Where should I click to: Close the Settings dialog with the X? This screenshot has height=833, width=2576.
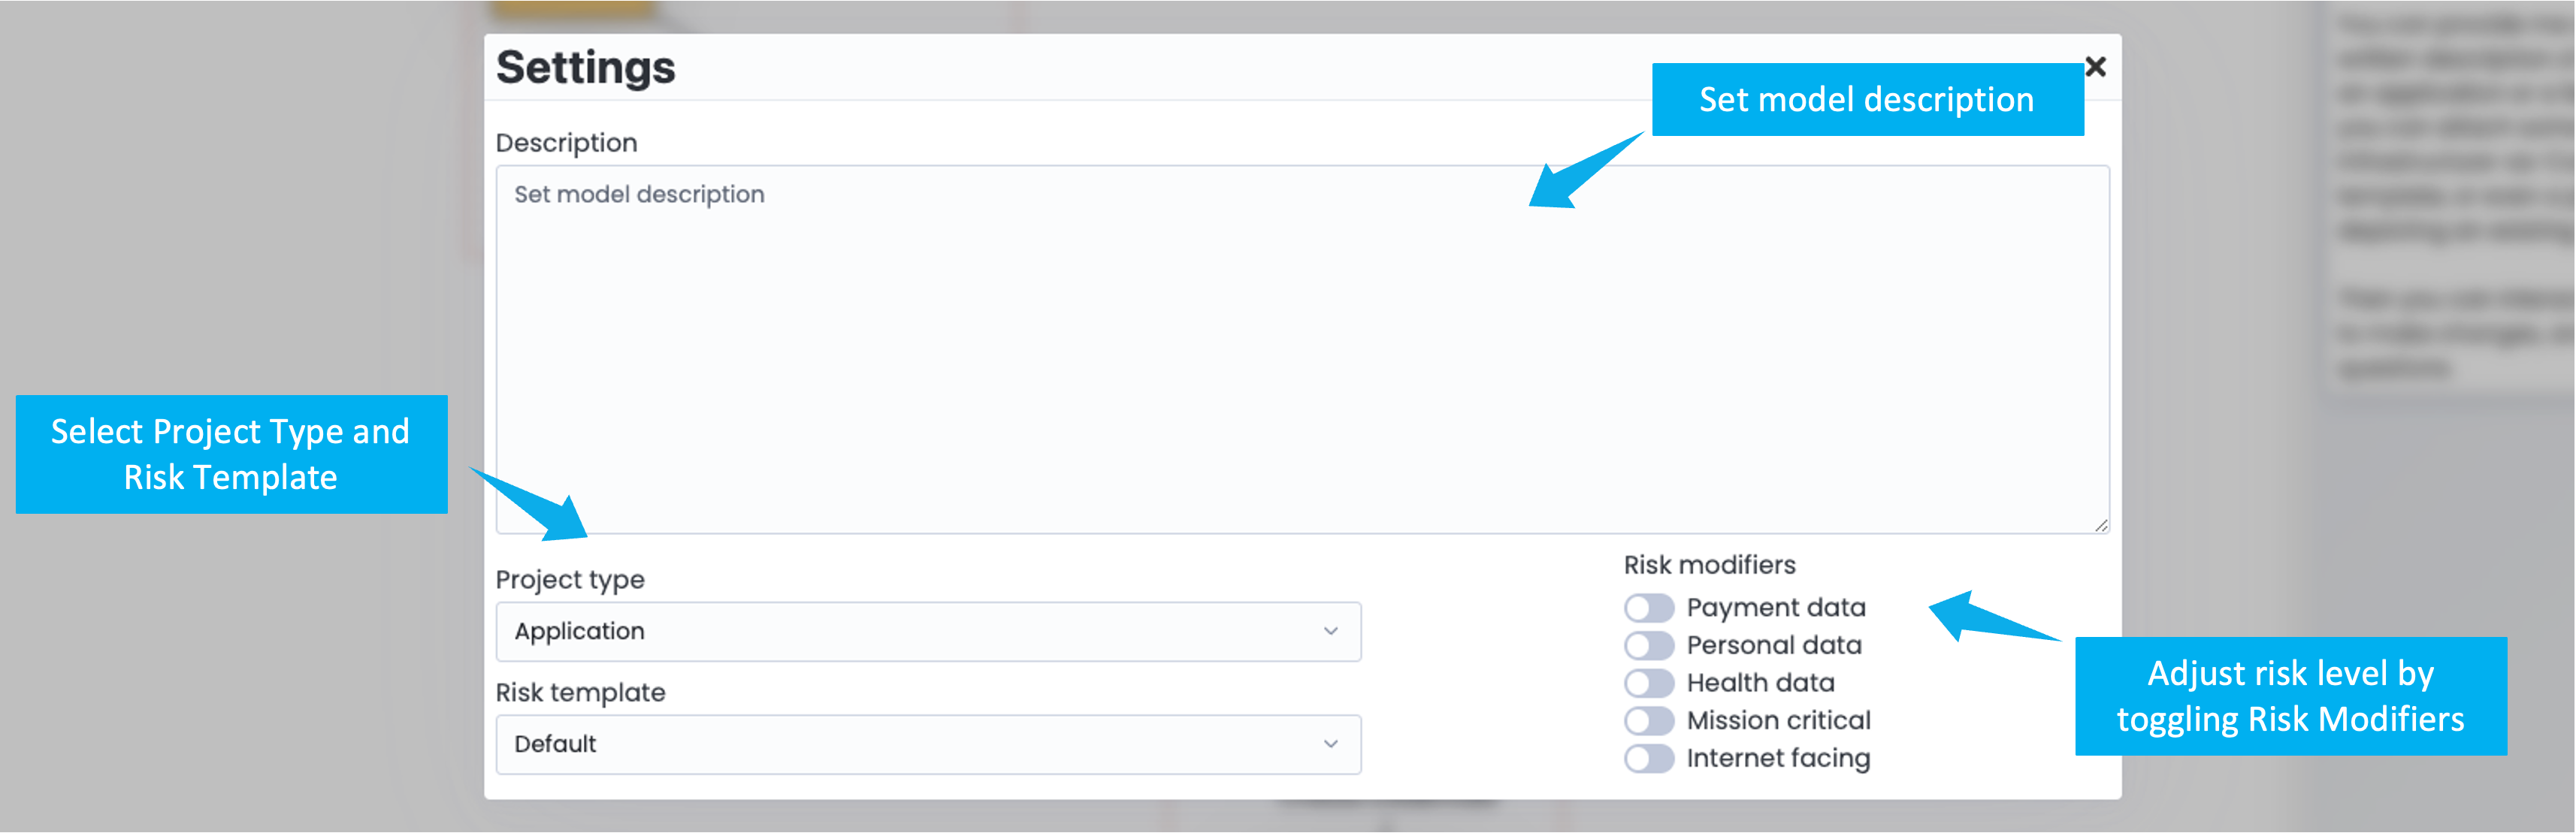coord(2095,67)
